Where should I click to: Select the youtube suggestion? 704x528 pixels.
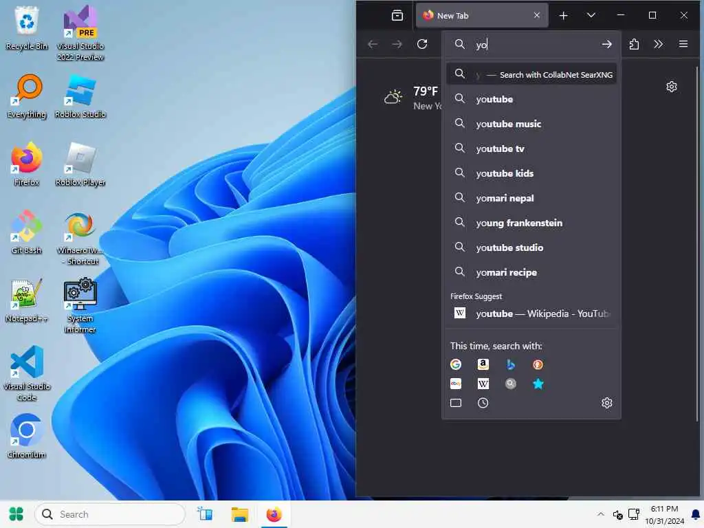coord(531,99)
